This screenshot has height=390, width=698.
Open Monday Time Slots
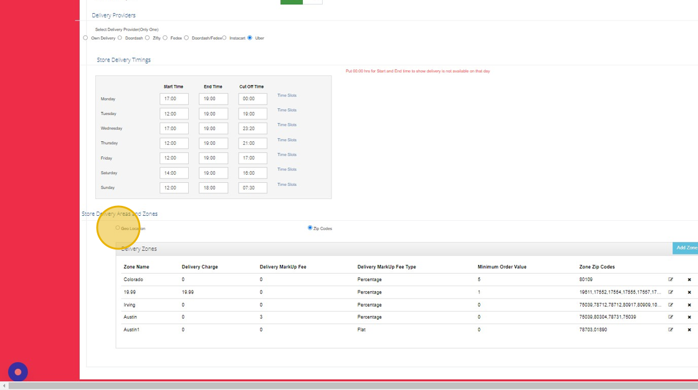click(287, 96)
